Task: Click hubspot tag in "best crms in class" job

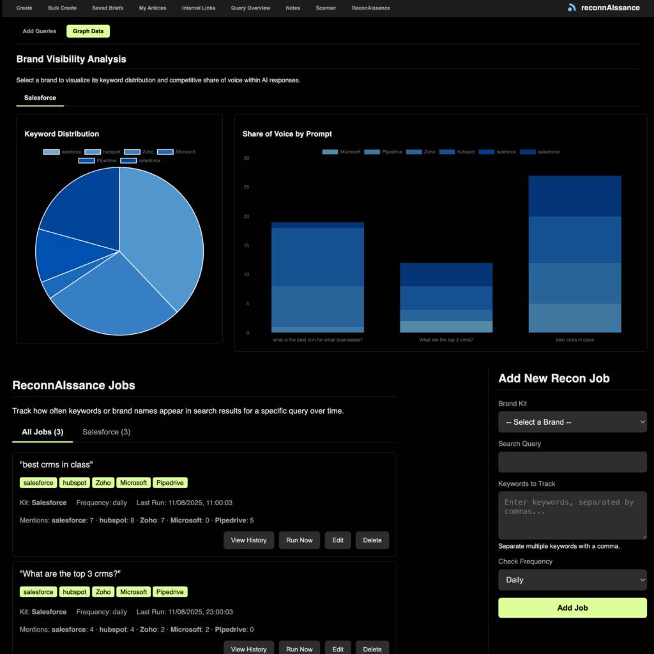Action: [x=74, y=483]
